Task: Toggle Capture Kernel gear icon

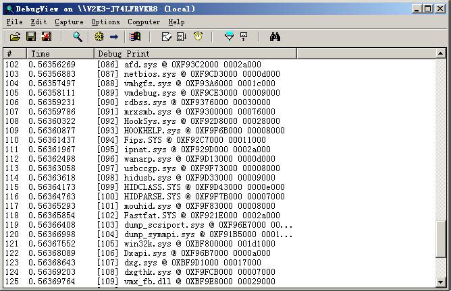Action: point(99,37)
